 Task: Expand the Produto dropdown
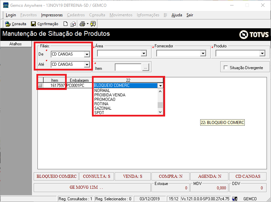(262, 53)
